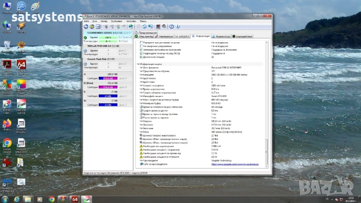This screenshot has height=203, width=361.
Task: Toggle the first unchecked feature checkbox
Action: coord(141,43)
